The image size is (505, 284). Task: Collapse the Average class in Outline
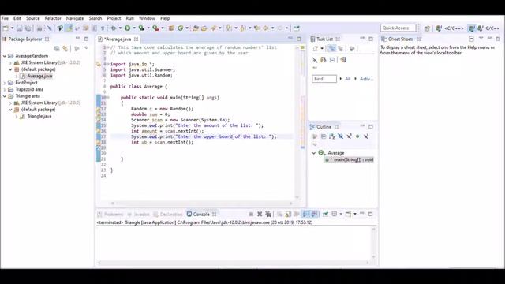314,153
